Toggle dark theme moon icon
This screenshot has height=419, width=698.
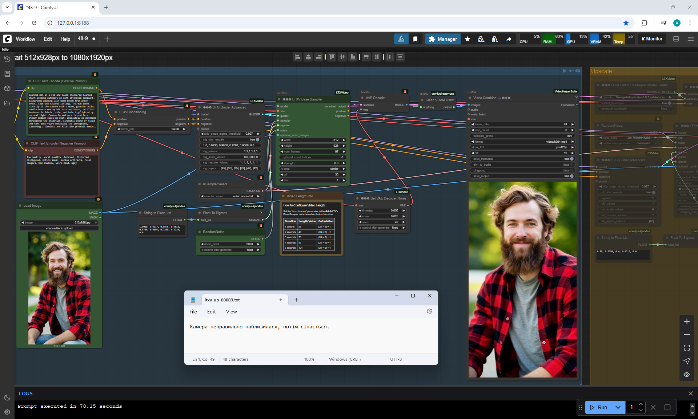[x=7, y=398]
